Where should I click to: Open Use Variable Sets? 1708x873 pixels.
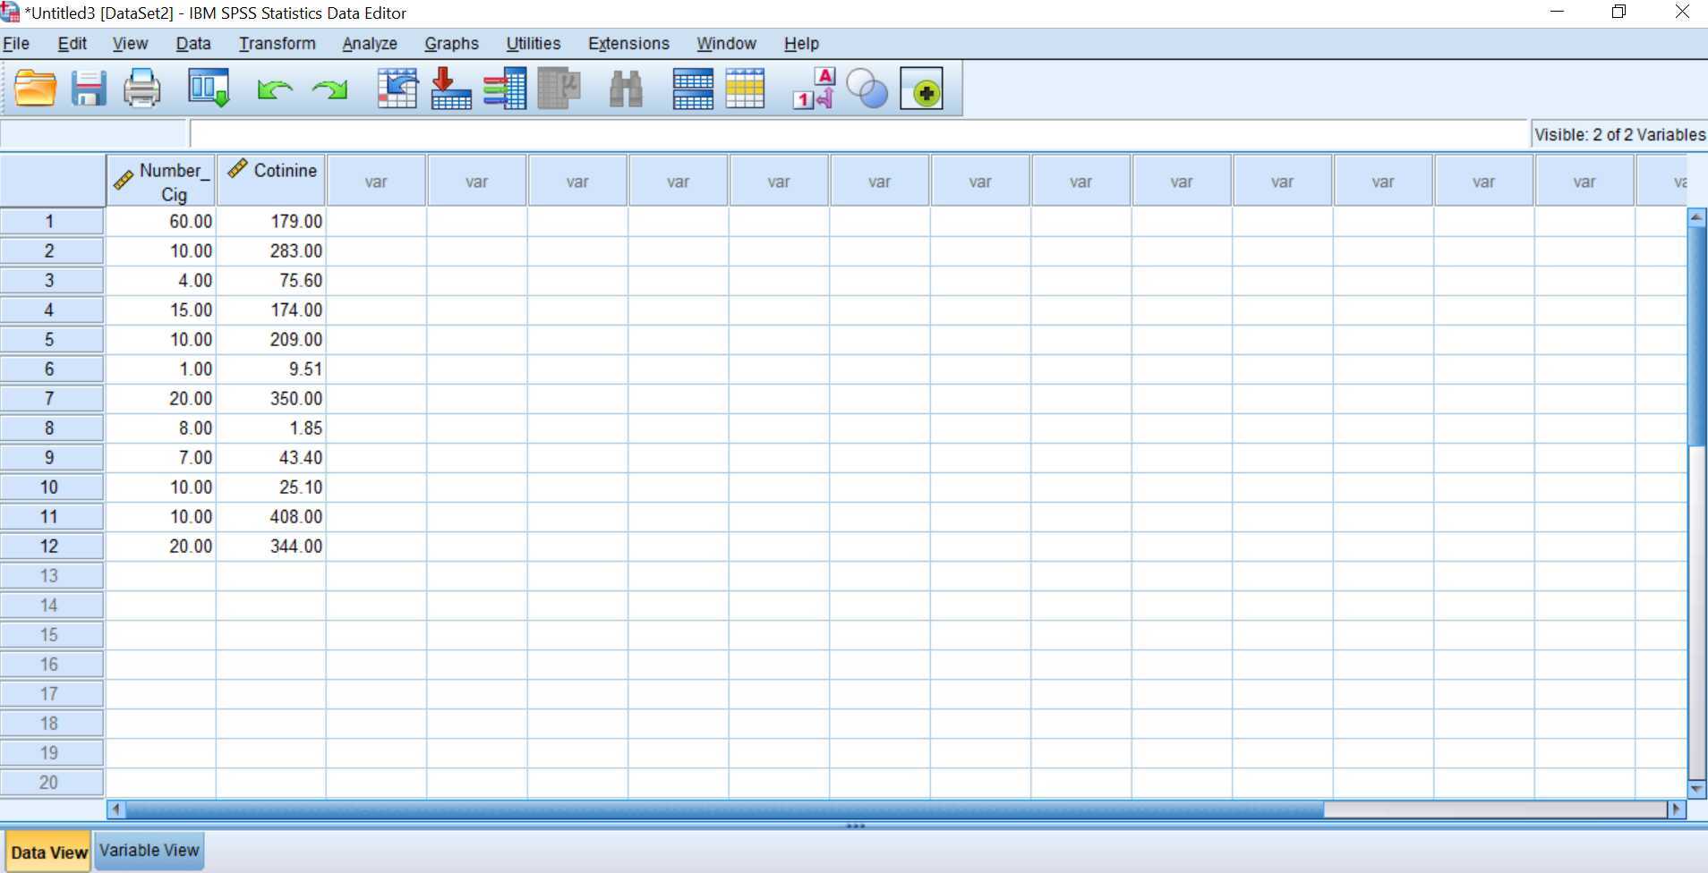867,89
